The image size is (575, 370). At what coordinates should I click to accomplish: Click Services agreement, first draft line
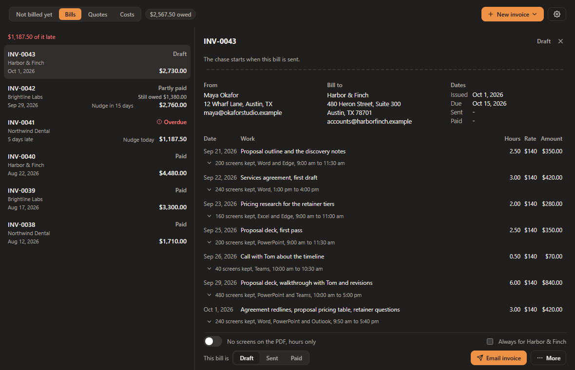tap(279, 177)
